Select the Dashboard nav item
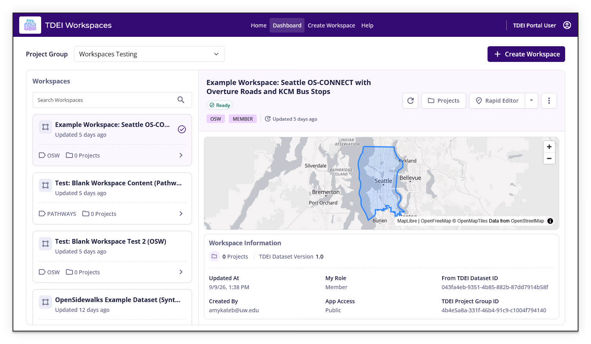The height and width of the screenshot is (344, 591). (x=287, y=25)
